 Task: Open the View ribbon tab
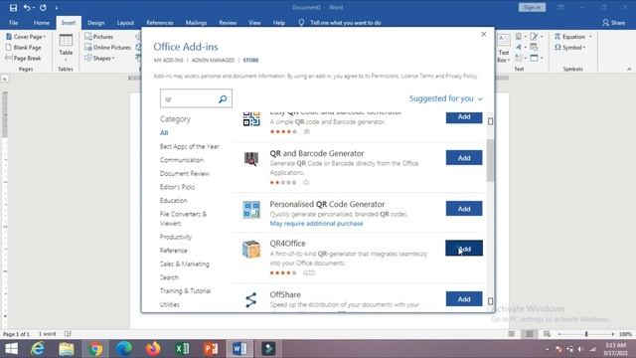pyautogui.click(x=254, y=23)
